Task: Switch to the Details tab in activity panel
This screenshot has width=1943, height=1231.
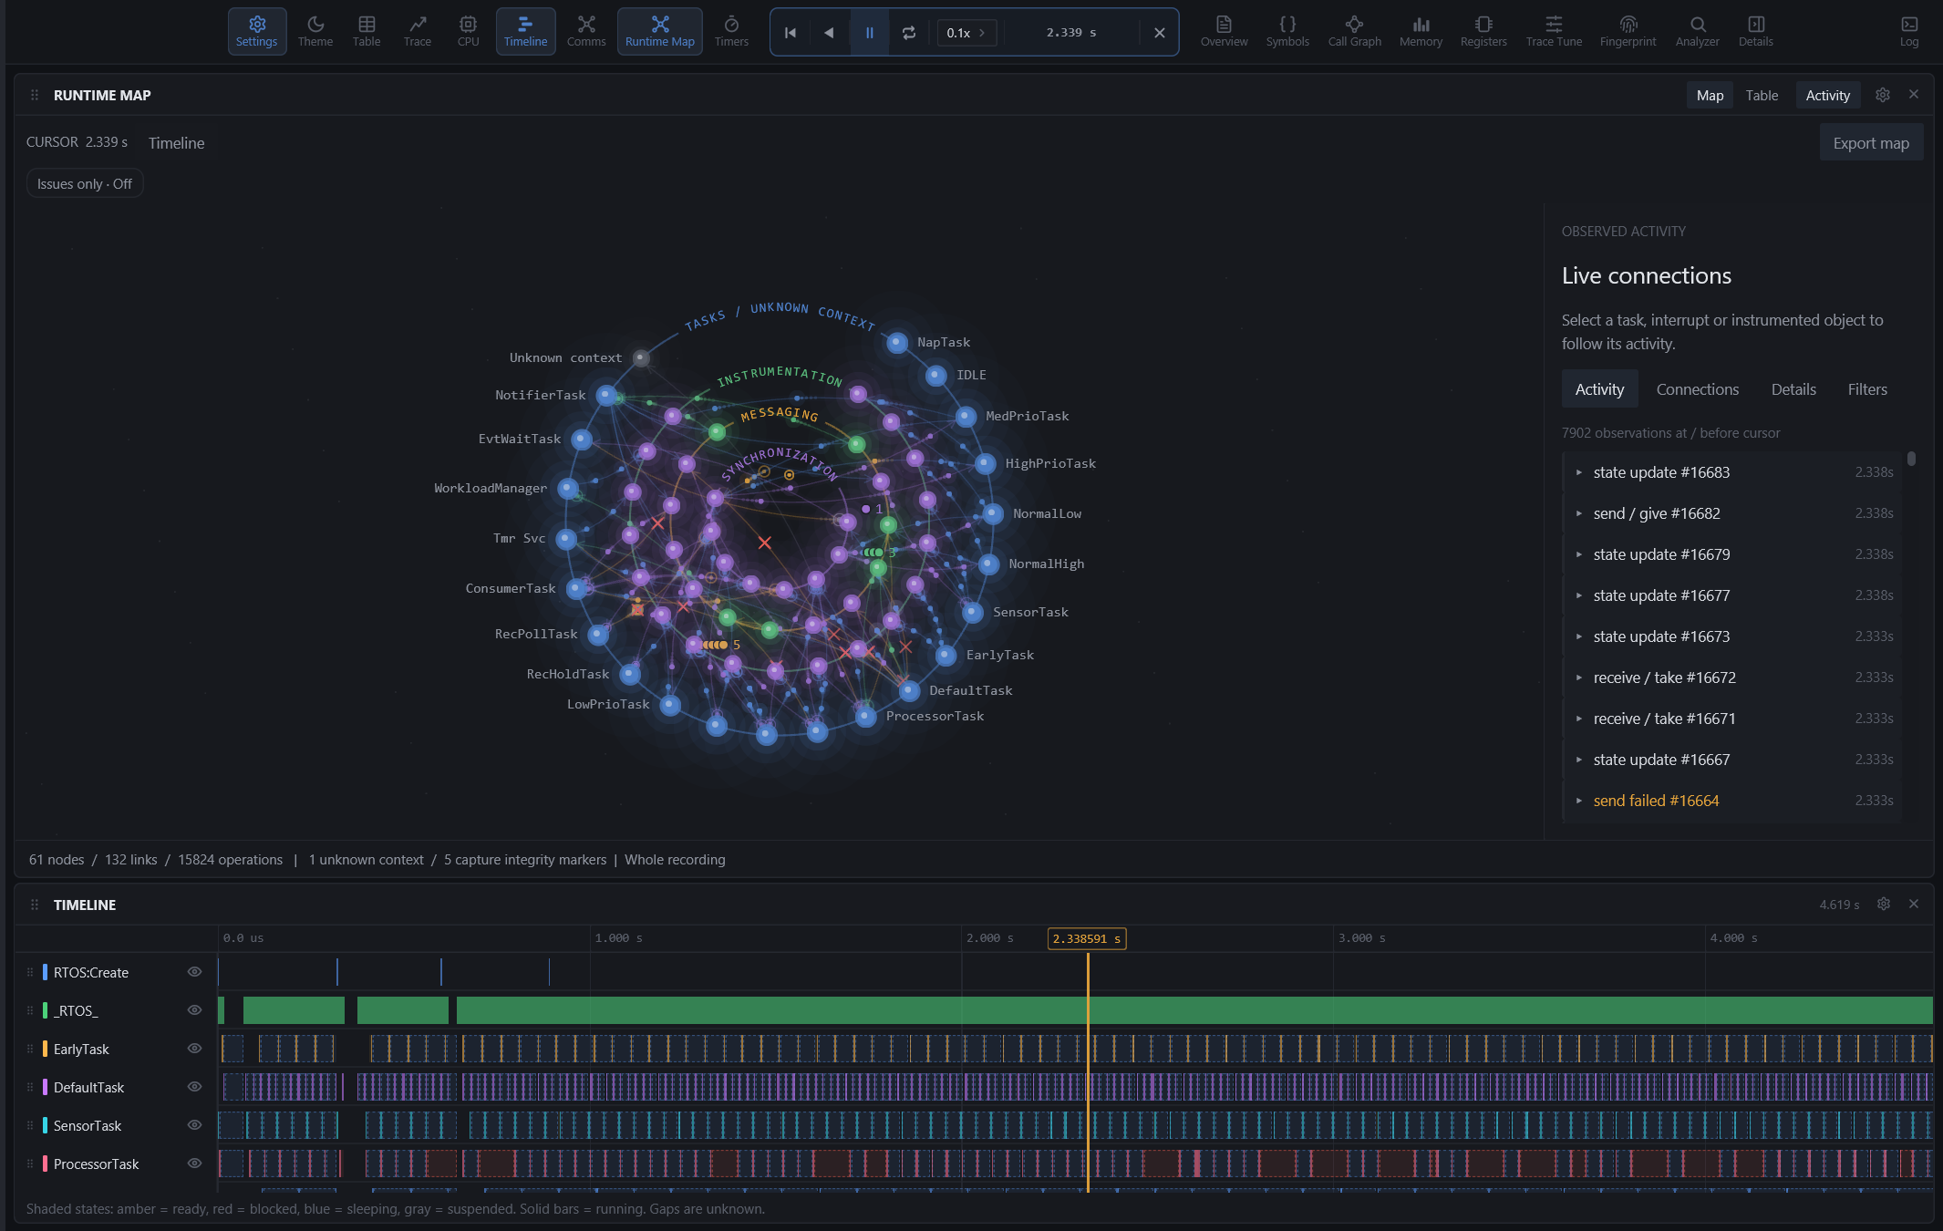Action: click(1793, 389)
